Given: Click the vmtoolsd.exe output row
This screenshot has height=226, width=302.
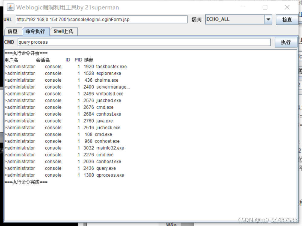Looking at the screenshot, I should pyautogui.click(x=64, y=94).
